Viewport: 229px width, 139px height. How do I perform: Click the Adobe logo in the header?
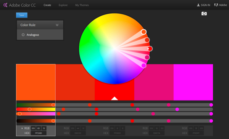[216, 5]
